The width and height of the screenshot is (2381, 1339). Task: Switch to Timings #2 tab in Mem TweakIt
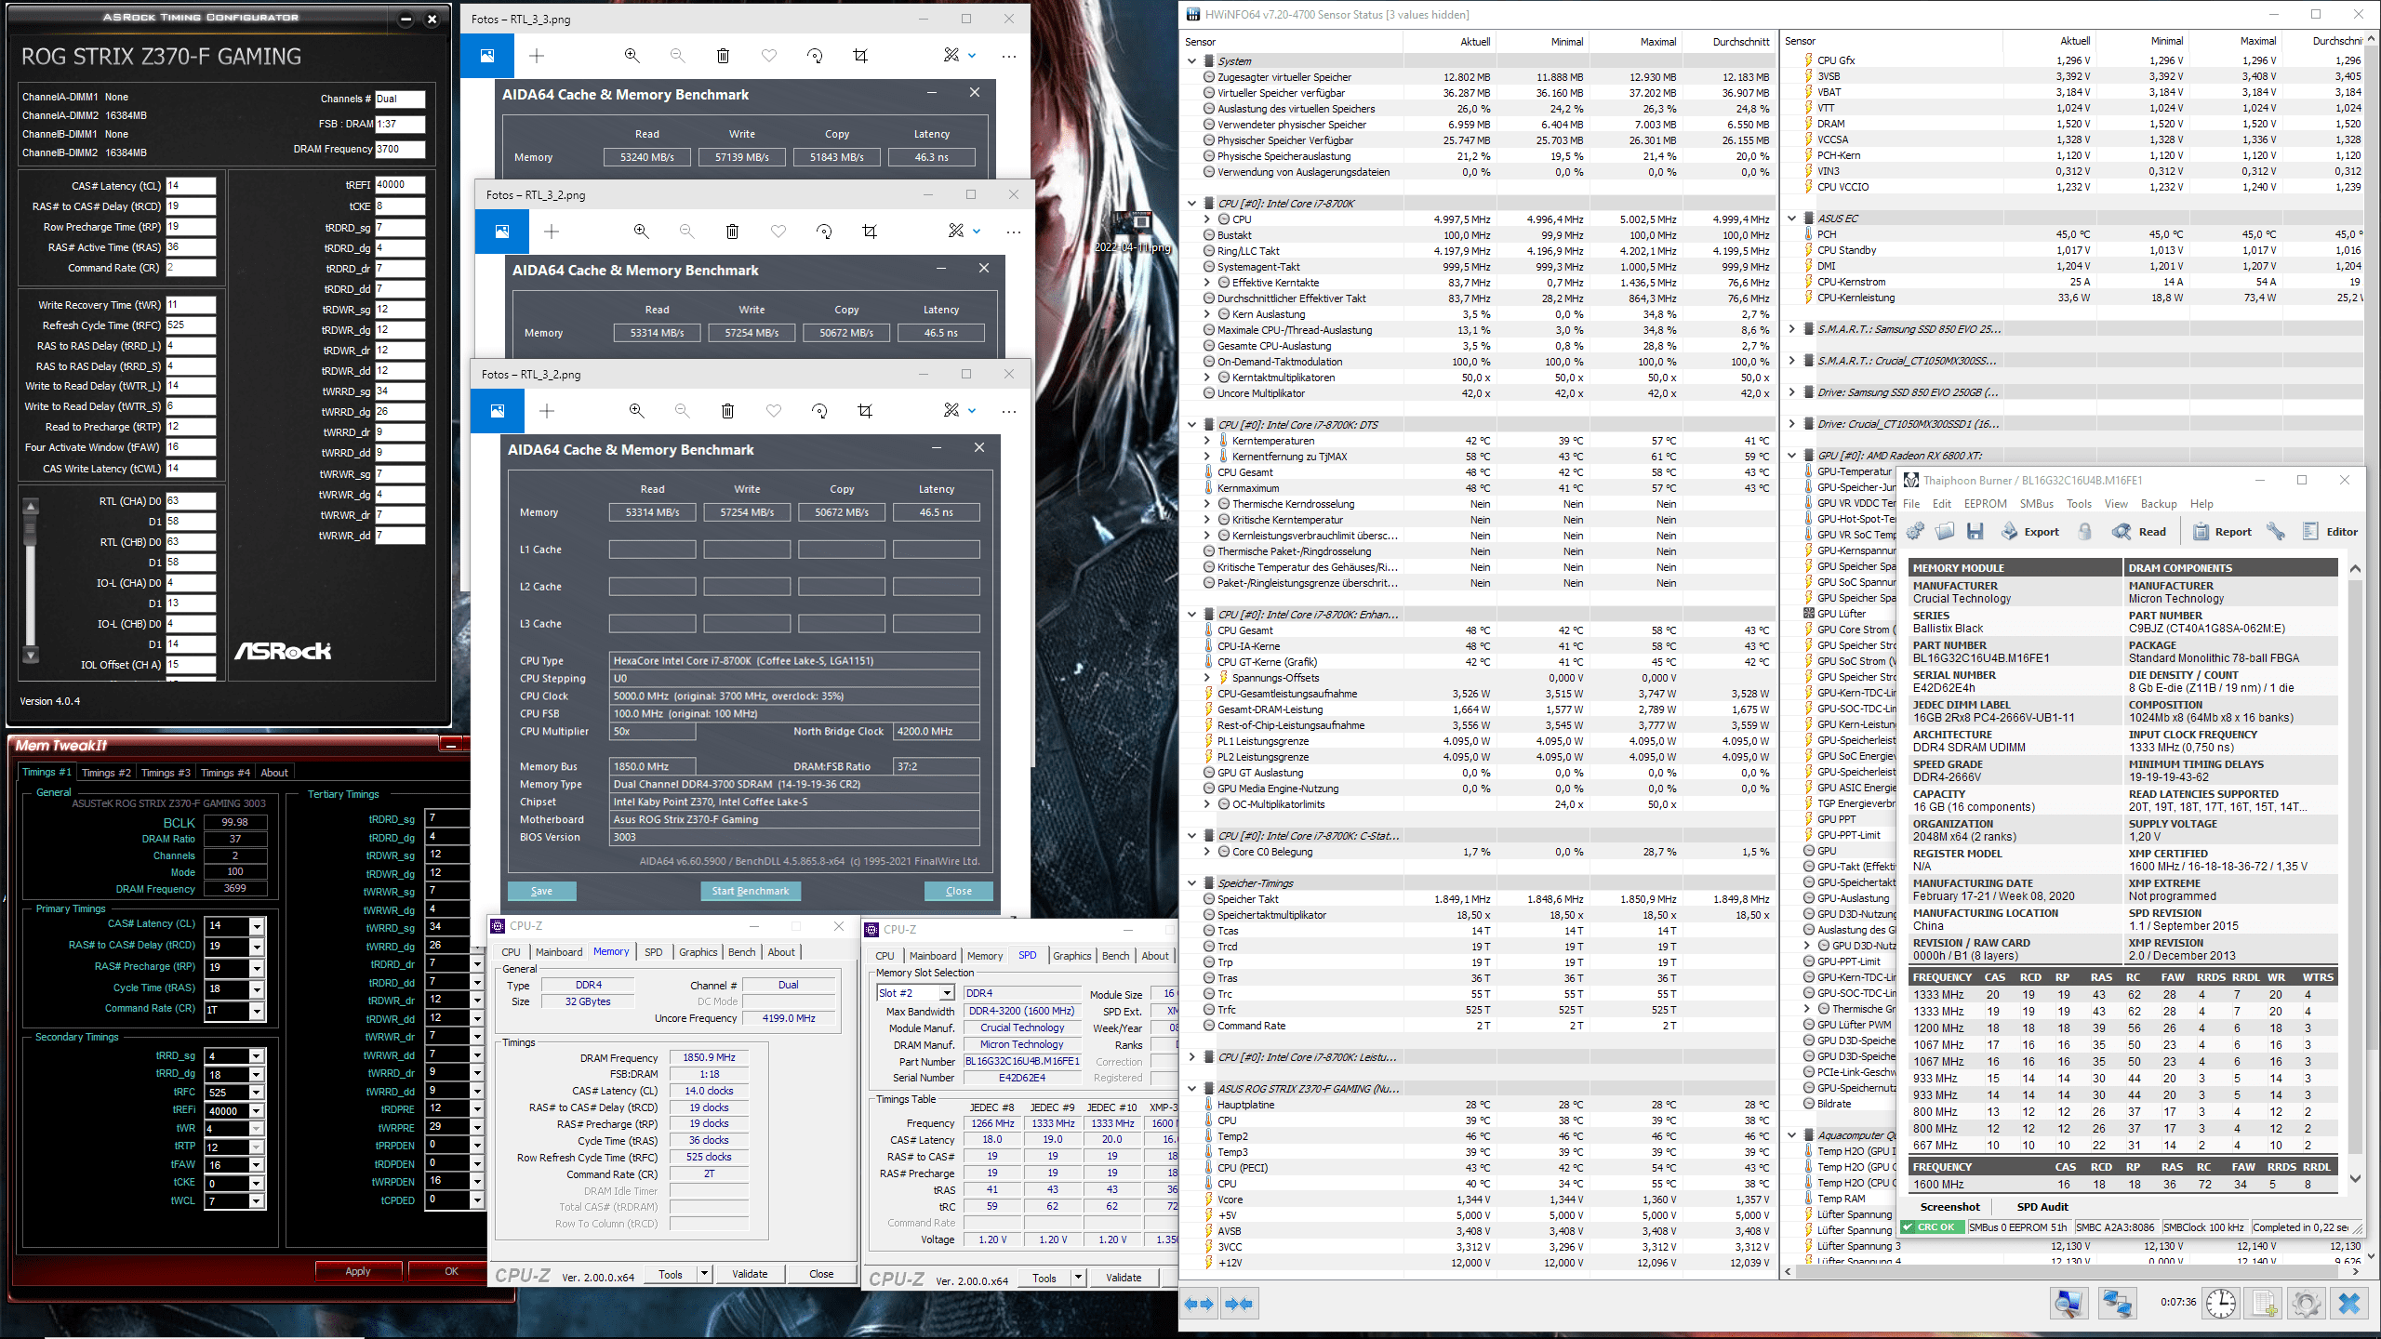pos(106,773)
